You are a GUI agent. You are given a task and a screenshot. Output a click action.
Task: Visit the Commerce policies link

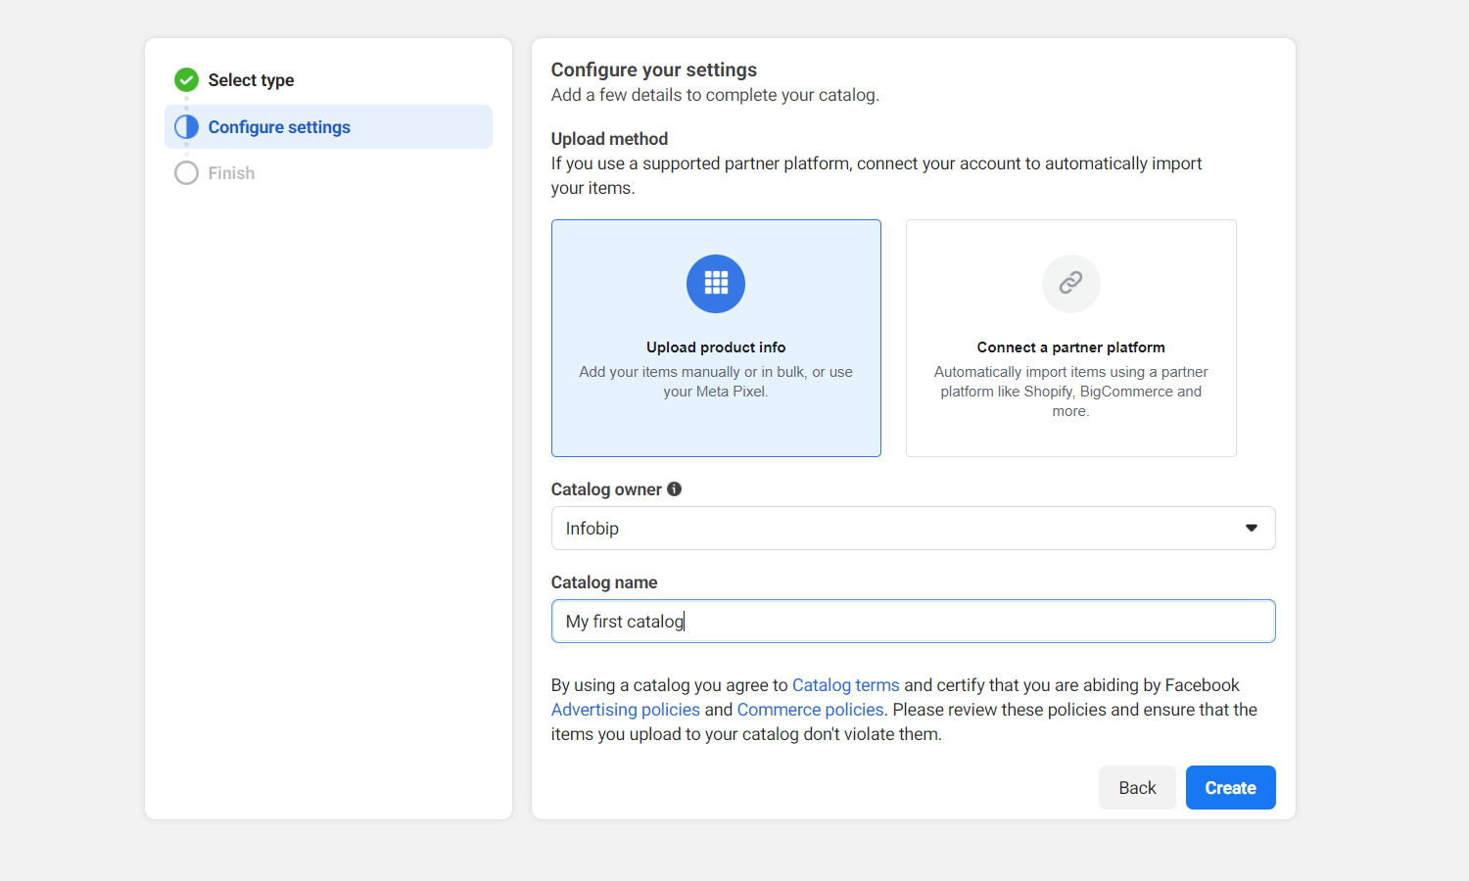coord(810,710)
